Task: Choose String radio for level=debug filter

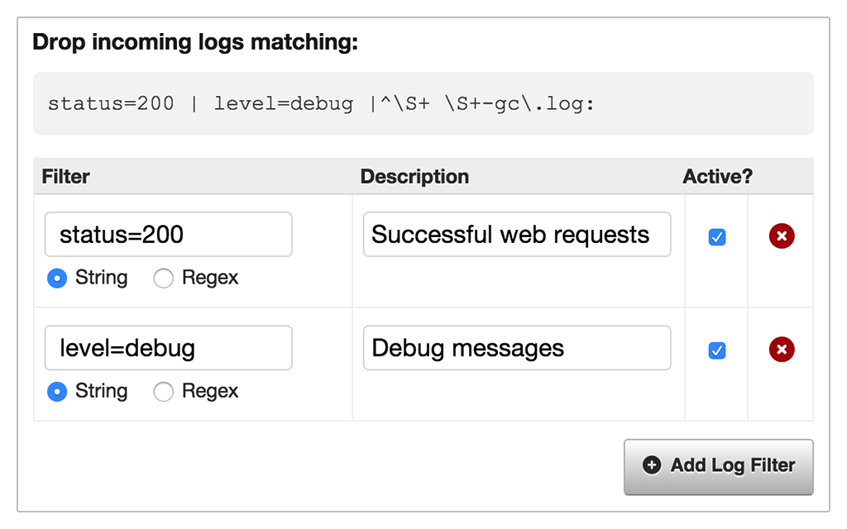Action: tap(57, 392)
